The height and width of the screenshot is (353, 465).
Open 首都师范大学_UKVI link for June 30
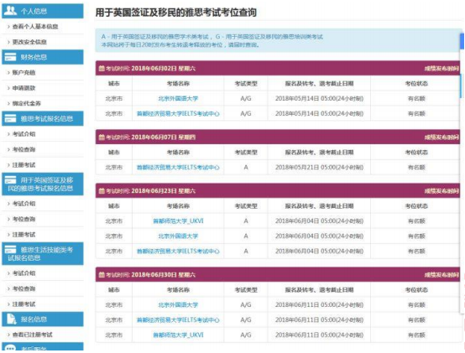pos(178,335)
